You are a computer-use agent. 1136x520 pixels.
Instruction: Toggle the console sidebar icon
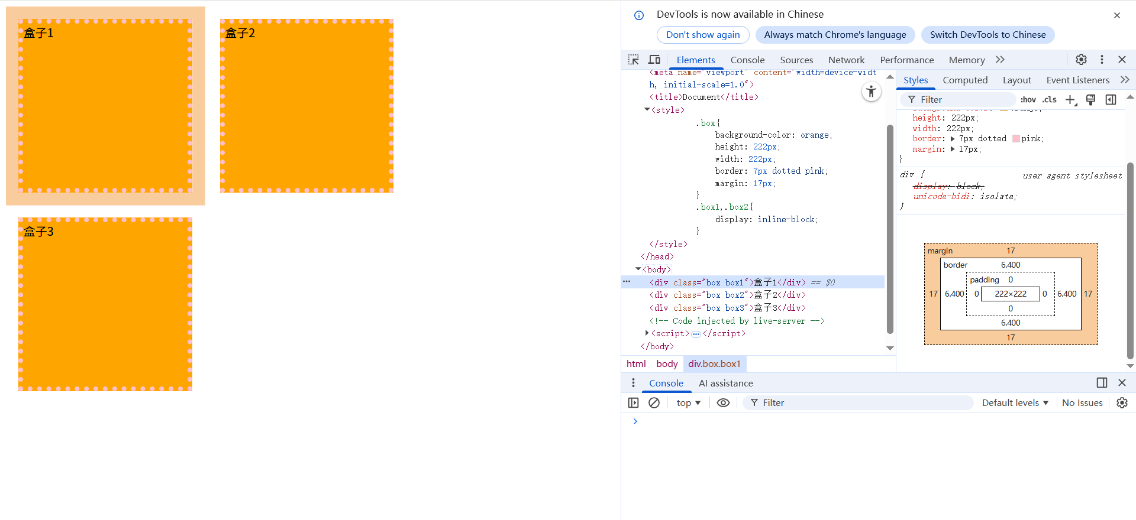coord(633,403)
